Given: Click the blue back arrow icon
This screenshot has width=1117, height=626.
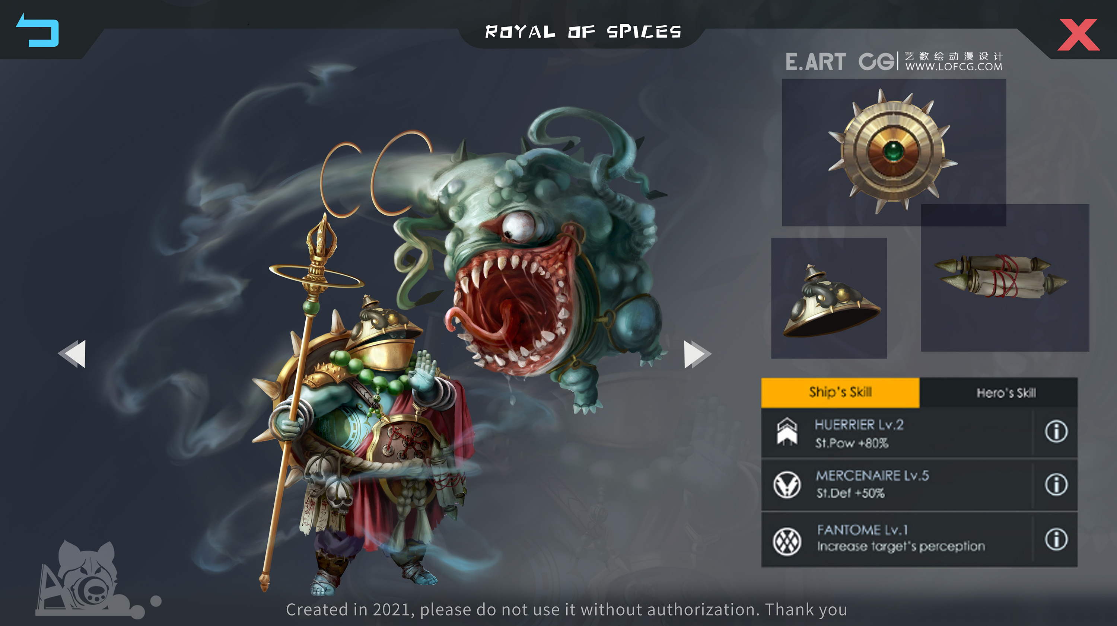Looking at the screenshot, I should [38, 31].
